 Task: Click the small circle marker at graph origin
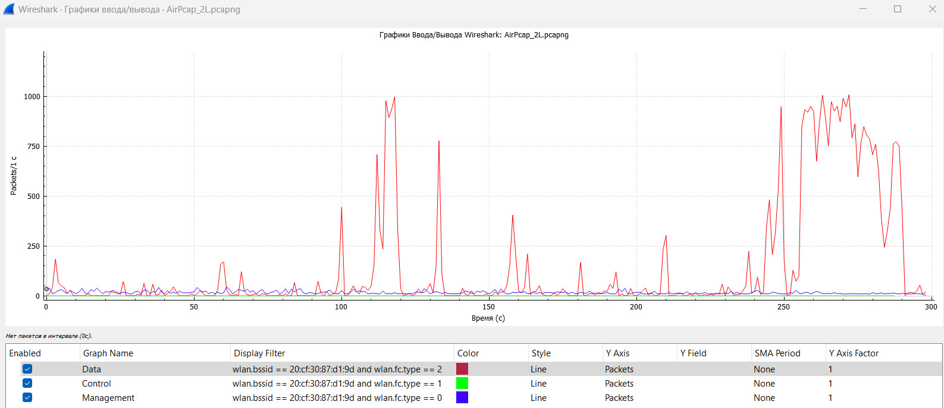tap(46, 289)
